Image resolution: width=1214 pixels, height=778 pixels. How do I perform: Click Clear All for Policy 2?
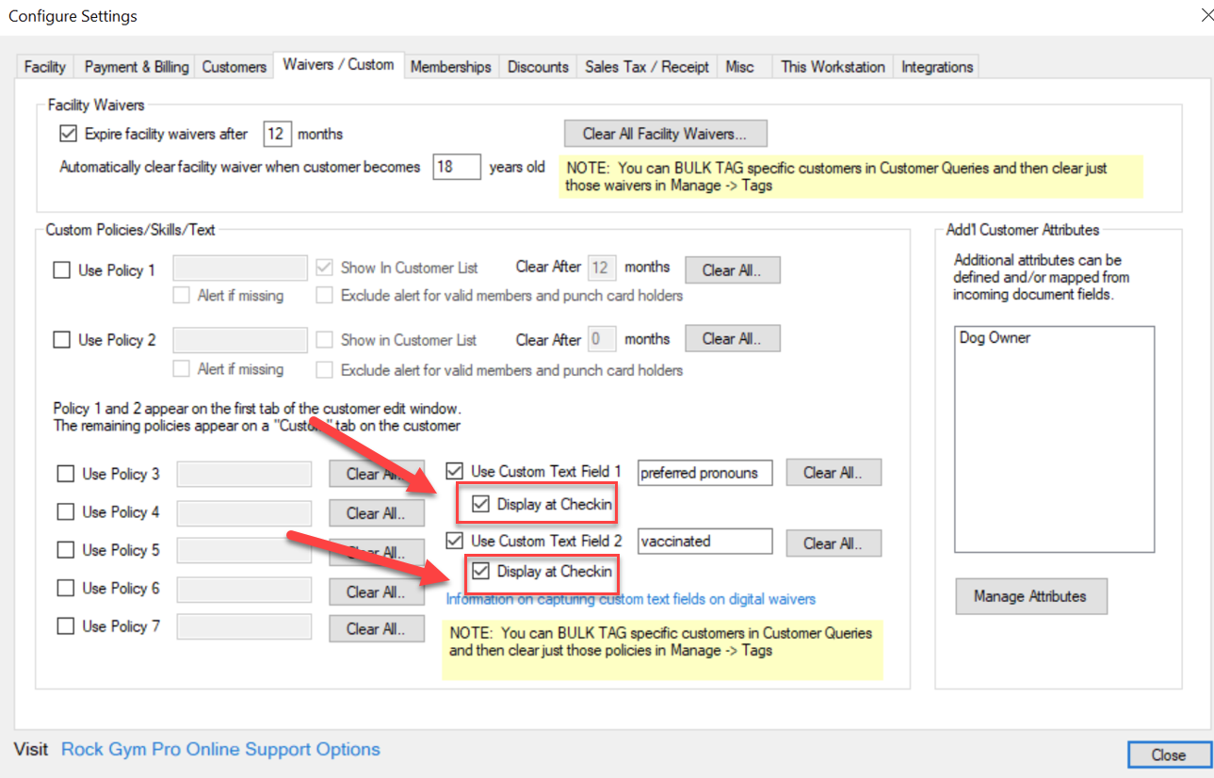pyautogui.click(x=732, y=338)
